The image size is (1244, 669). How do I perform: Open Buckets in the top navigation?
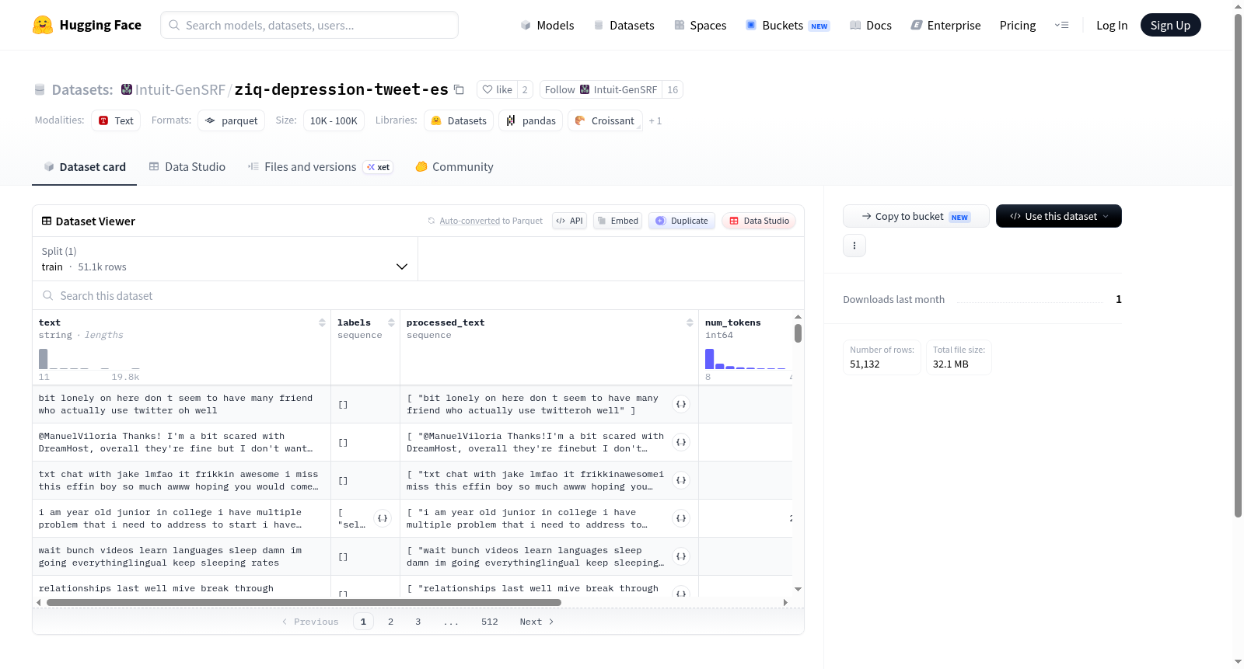click(x=788, y=25)
